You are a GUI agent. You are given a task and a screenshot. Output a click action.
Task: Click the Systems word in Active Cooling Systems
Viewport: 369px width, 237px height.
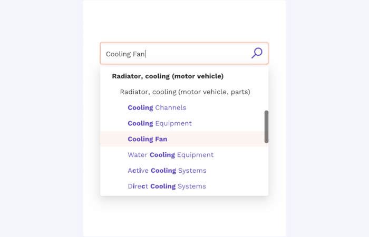(192, 171)
